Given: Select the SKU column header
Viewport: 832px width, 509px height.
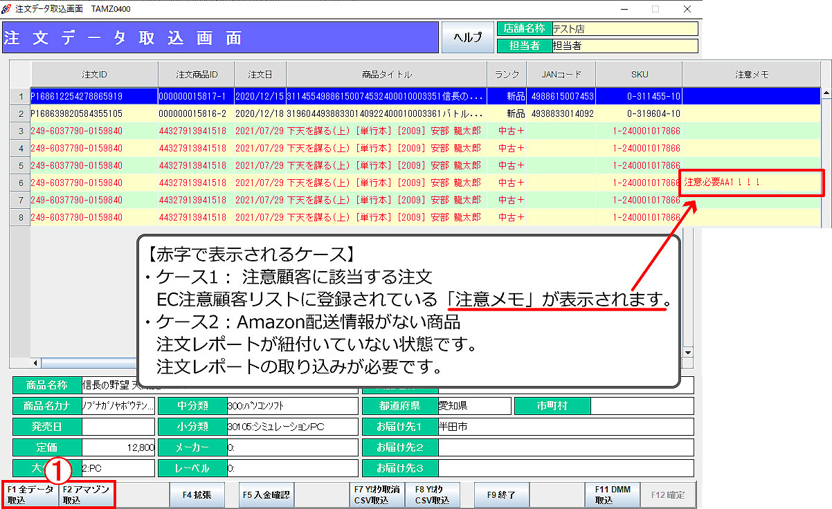Looking at the screenshot, I should click(x=639, y=75).
